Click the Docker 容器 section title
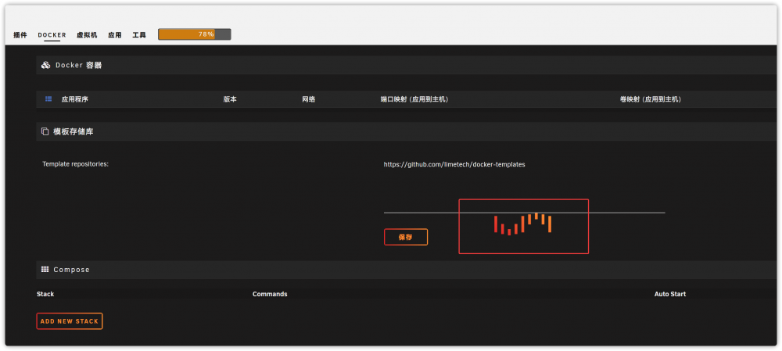The image size is (782, 351). (79, 66)
